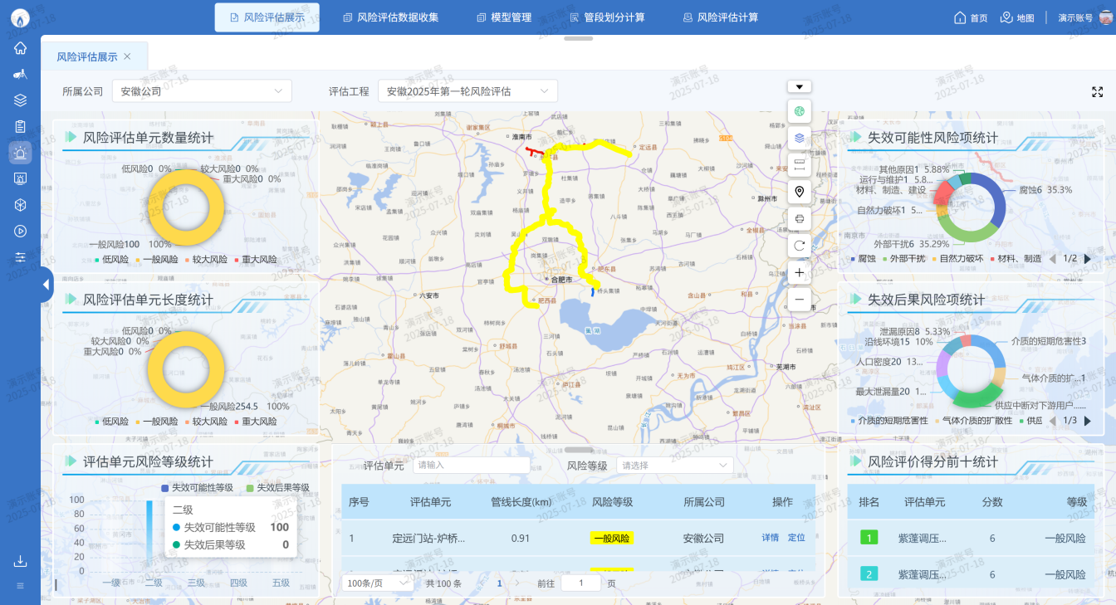Zoom out with the map minus button
This screenshot has width=1116, height=605.
click(x=799, y=300)
